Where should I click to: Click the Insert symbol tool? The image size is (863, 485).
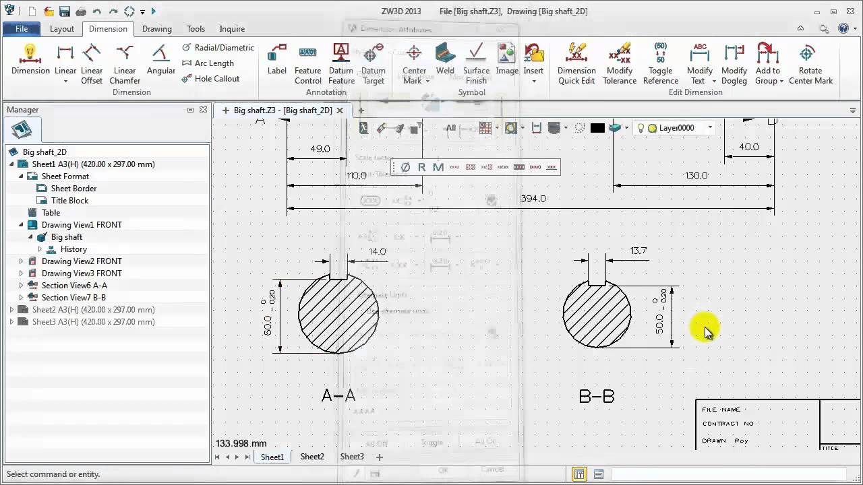point(533,60)
